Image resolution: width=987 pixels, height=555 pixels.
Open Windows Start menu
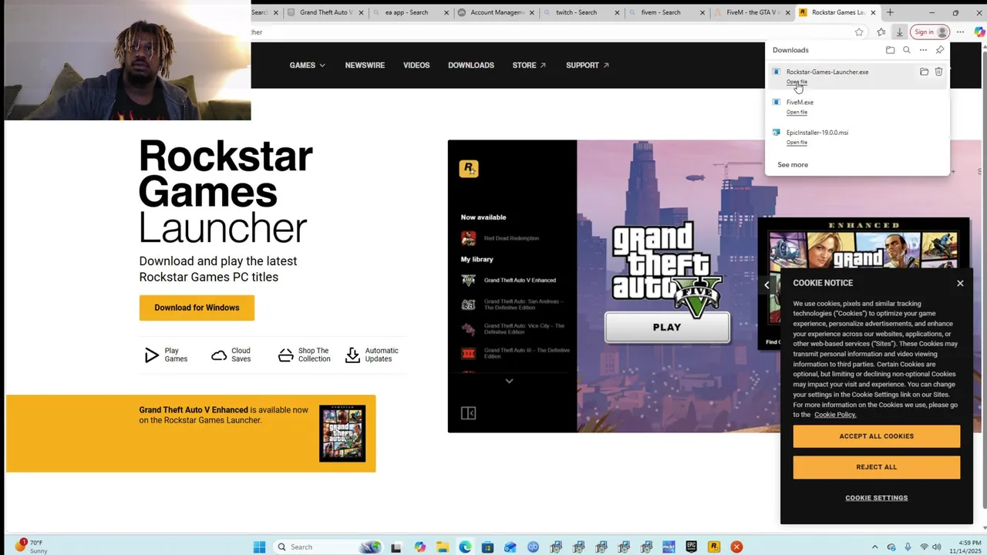[260, 547]
